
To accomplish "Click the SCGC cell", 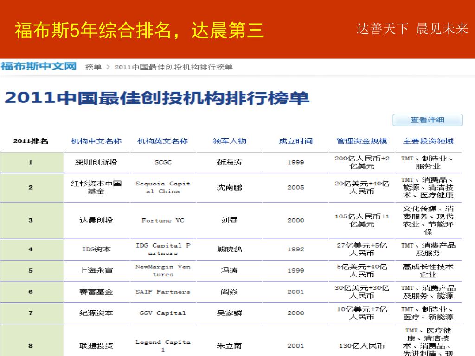I will (x=163, y=162).
